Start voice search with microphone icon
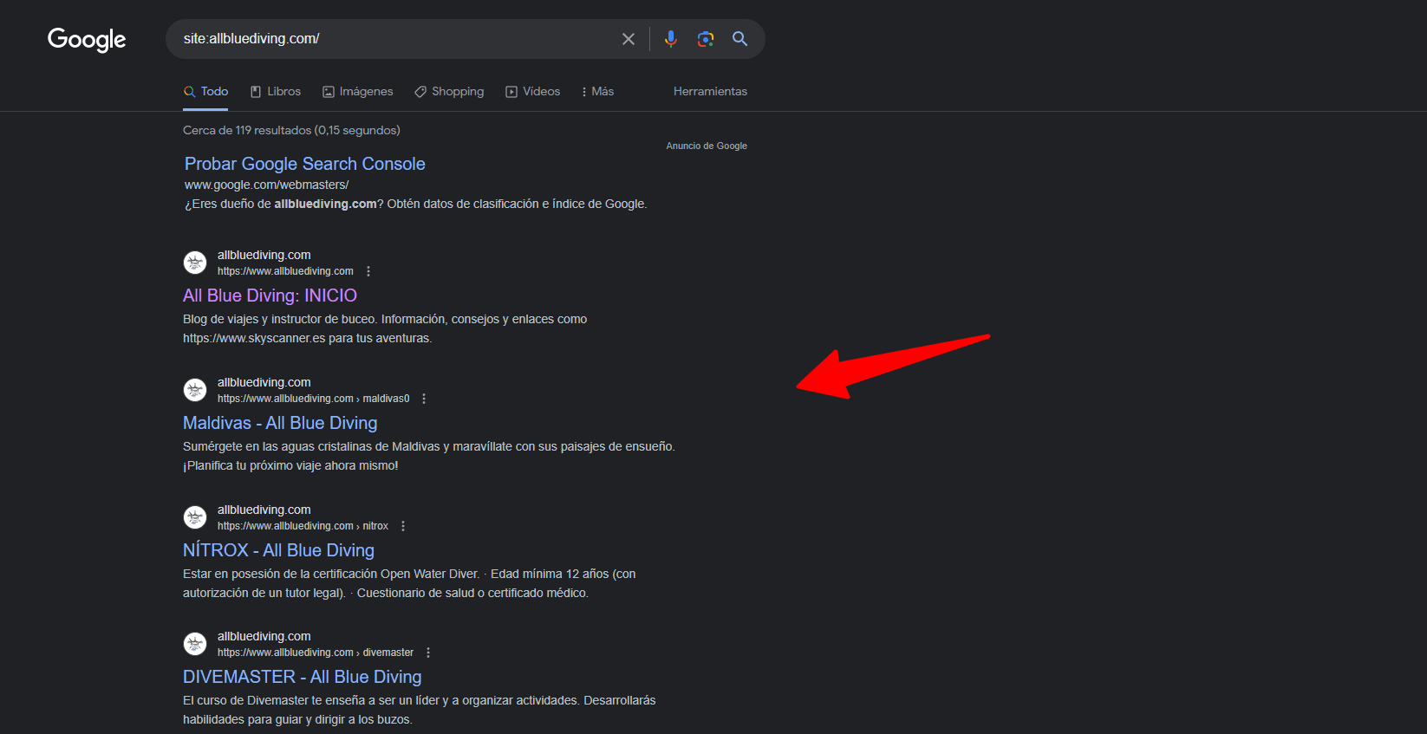 coord(670,39)
